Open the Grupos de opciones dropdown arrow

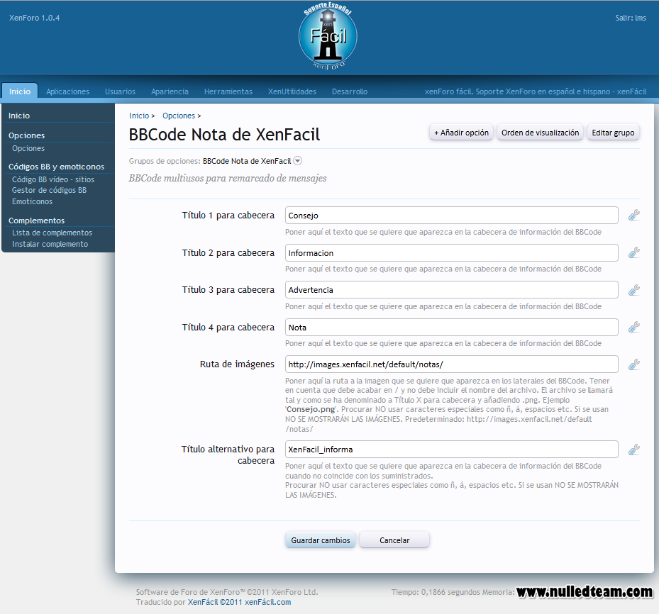click(297, 161)
